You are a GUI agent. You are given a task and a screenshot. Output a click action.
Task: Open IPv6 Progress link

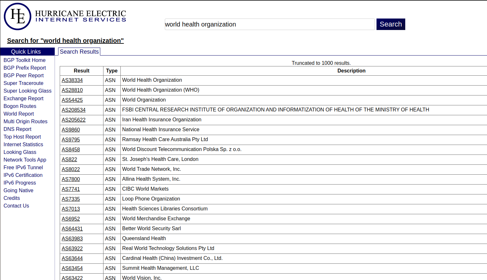pyautogui.click(x=20, y=183)
